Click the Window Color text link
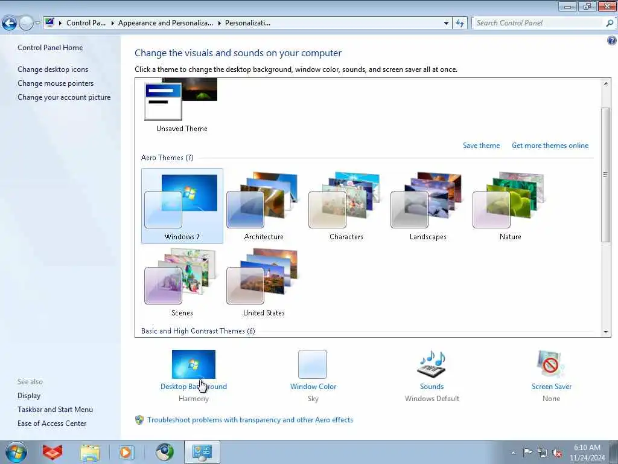 pyautogui.click(x=313, y=387)
